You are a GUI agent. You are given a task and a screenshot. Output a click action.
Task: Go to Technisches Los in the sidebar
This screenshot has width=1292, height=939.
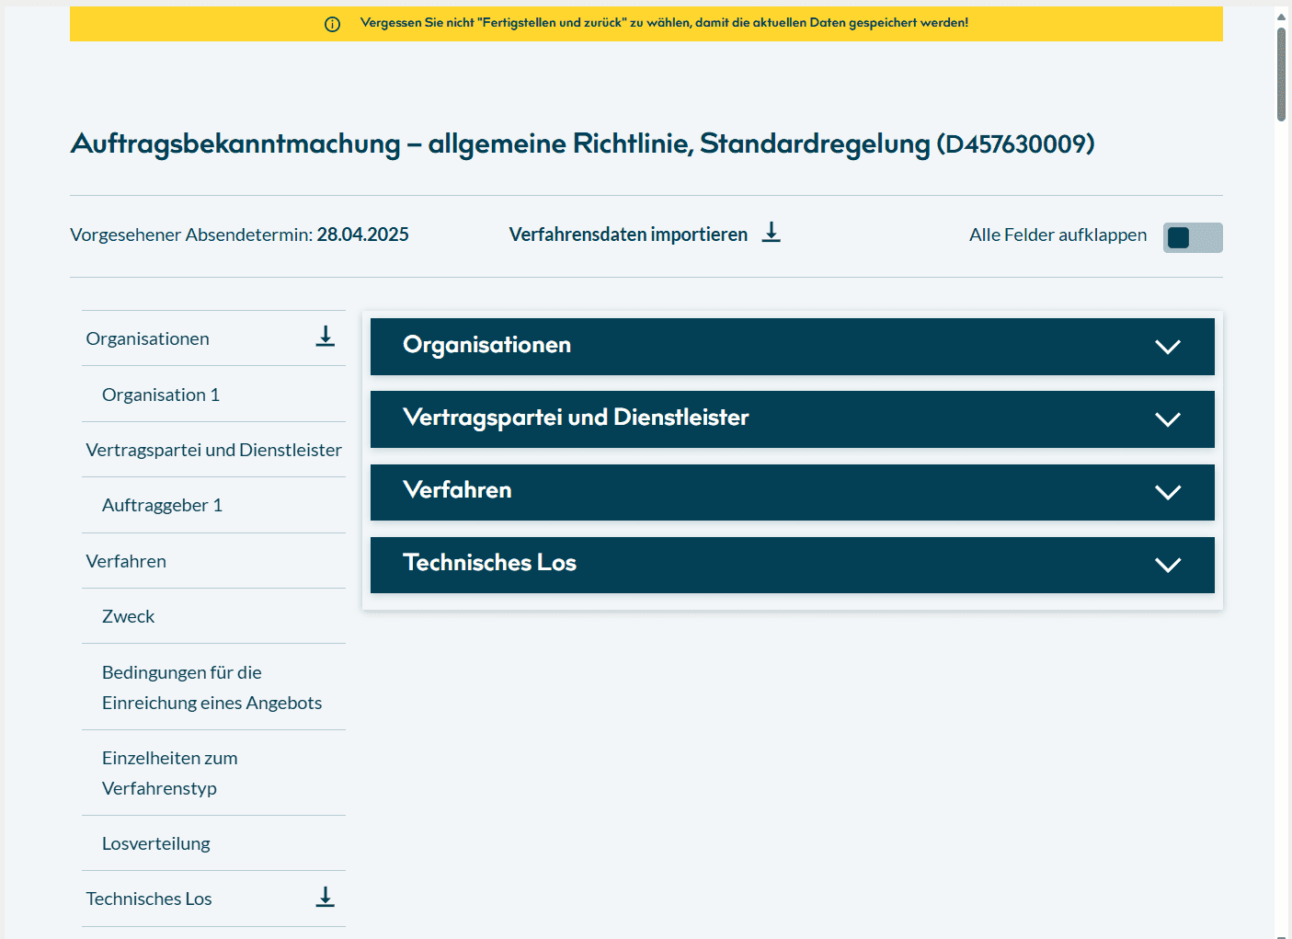149,899
